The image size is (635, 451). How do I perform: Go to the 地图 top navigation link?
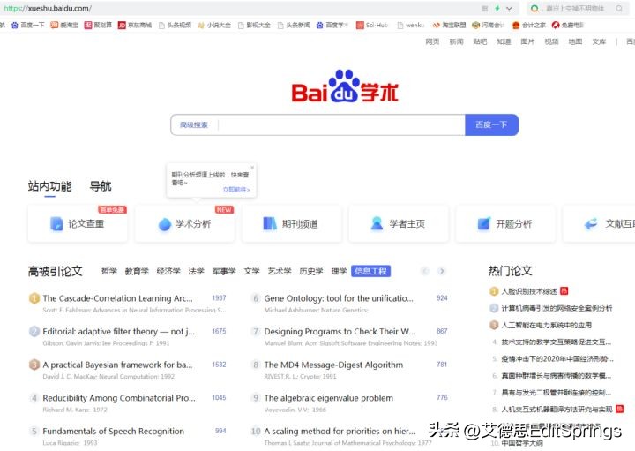575,41
